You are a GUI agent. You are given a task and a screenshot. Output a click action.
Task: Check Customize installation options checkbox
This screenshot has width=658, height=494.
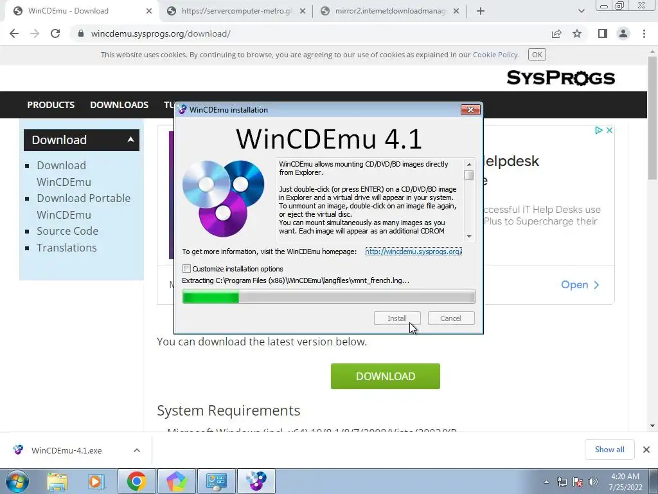(187, 268)
